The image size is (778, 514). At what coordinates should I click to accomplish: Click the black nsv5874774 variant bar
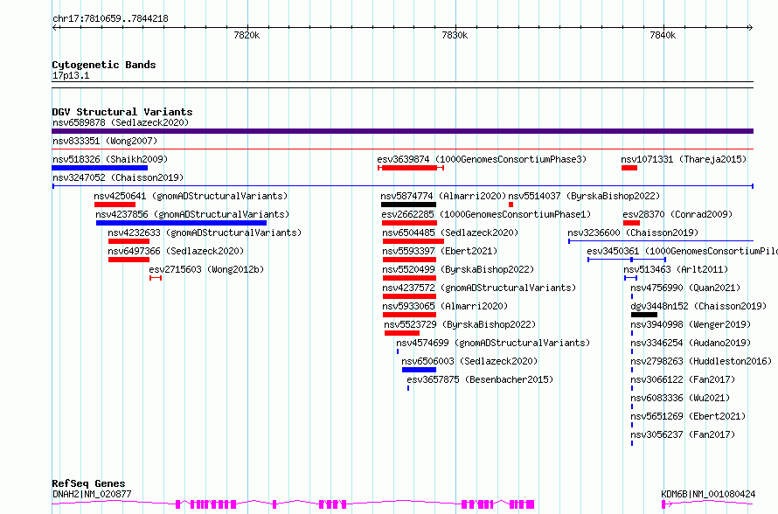[x=408, y=205]
